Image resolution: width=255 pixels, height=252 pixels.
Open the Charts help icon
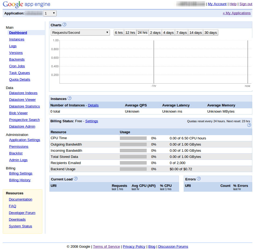pyautogui.click(x=64, y=25)
